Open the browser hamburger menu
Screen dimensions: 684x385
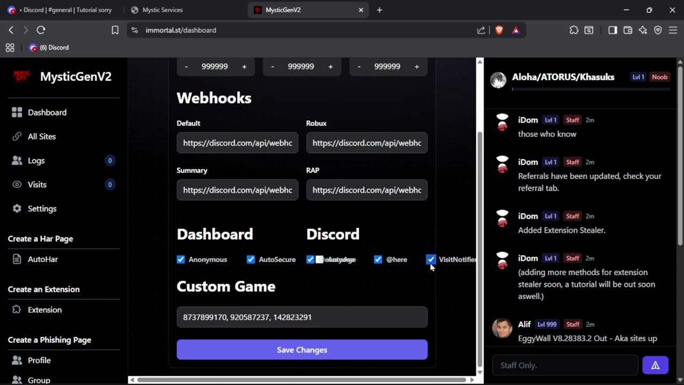pos(673,30)
